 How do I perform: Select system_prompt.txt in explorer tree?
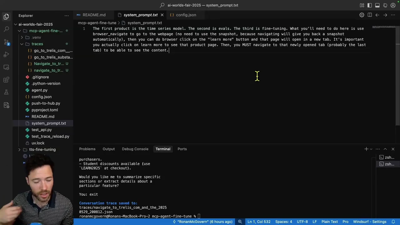pyautogui.click(x=48, y=123)
